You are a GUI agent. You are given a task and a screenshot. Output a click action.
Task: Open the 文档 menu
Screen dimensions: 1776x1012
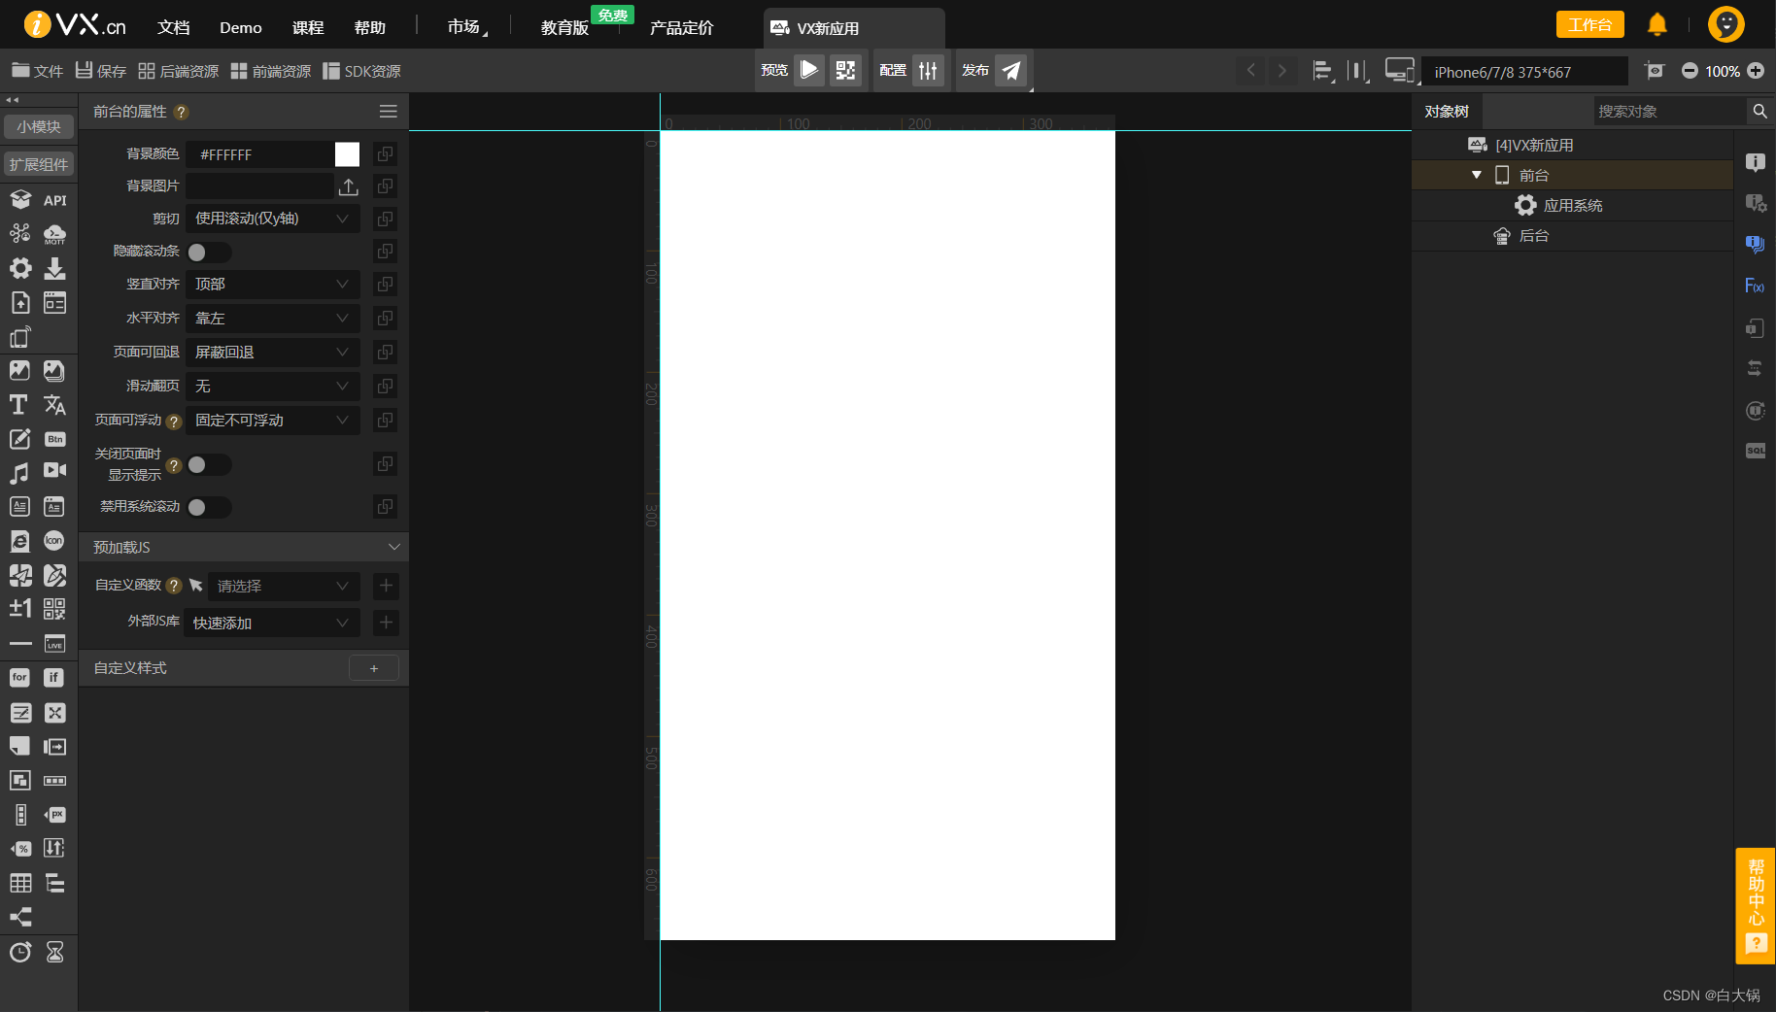pos(174,27)
